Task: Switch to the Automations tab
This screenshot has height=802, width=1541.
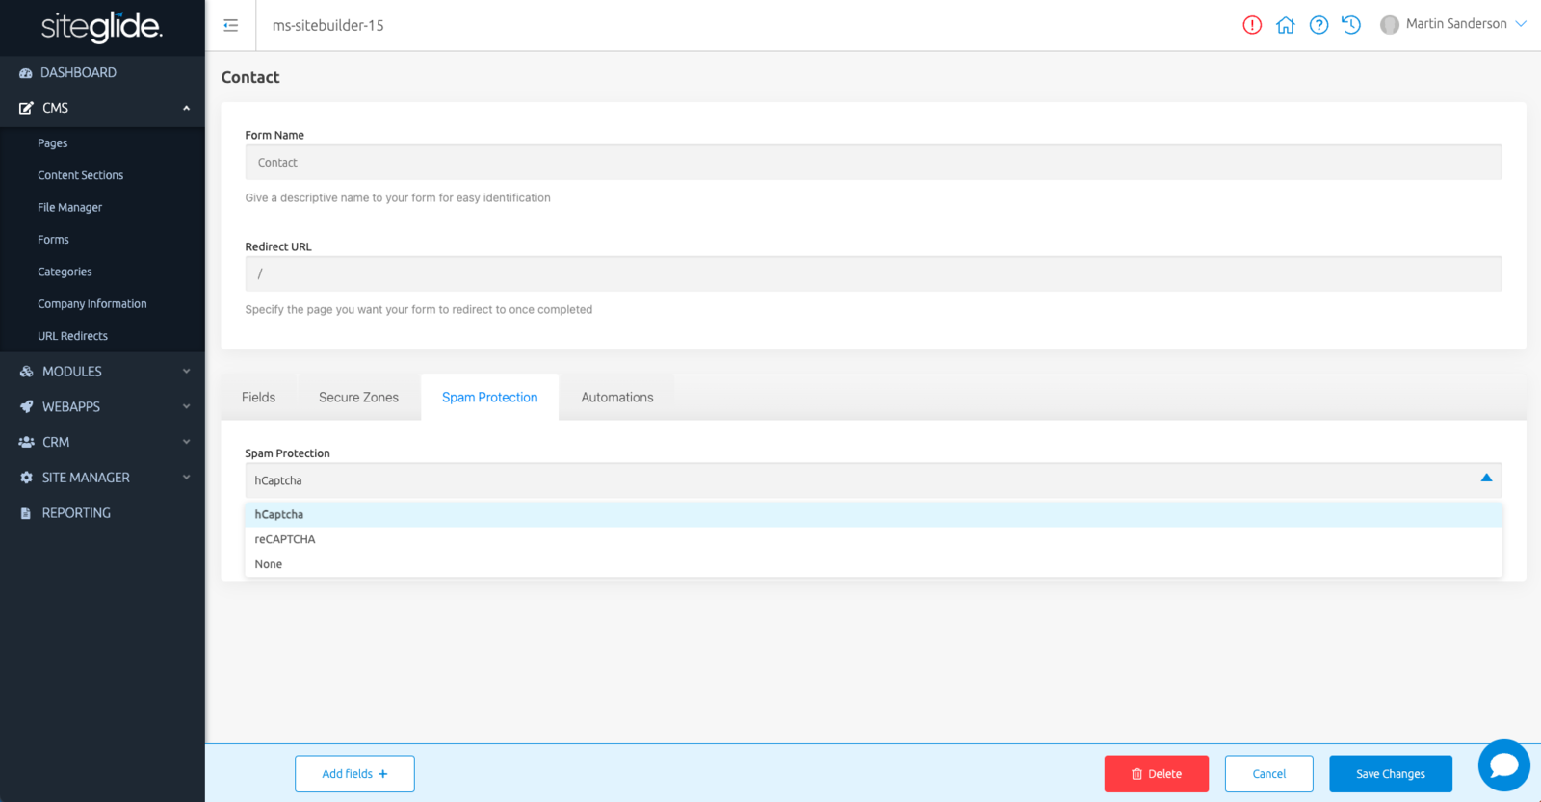Action: coord(616,398)
